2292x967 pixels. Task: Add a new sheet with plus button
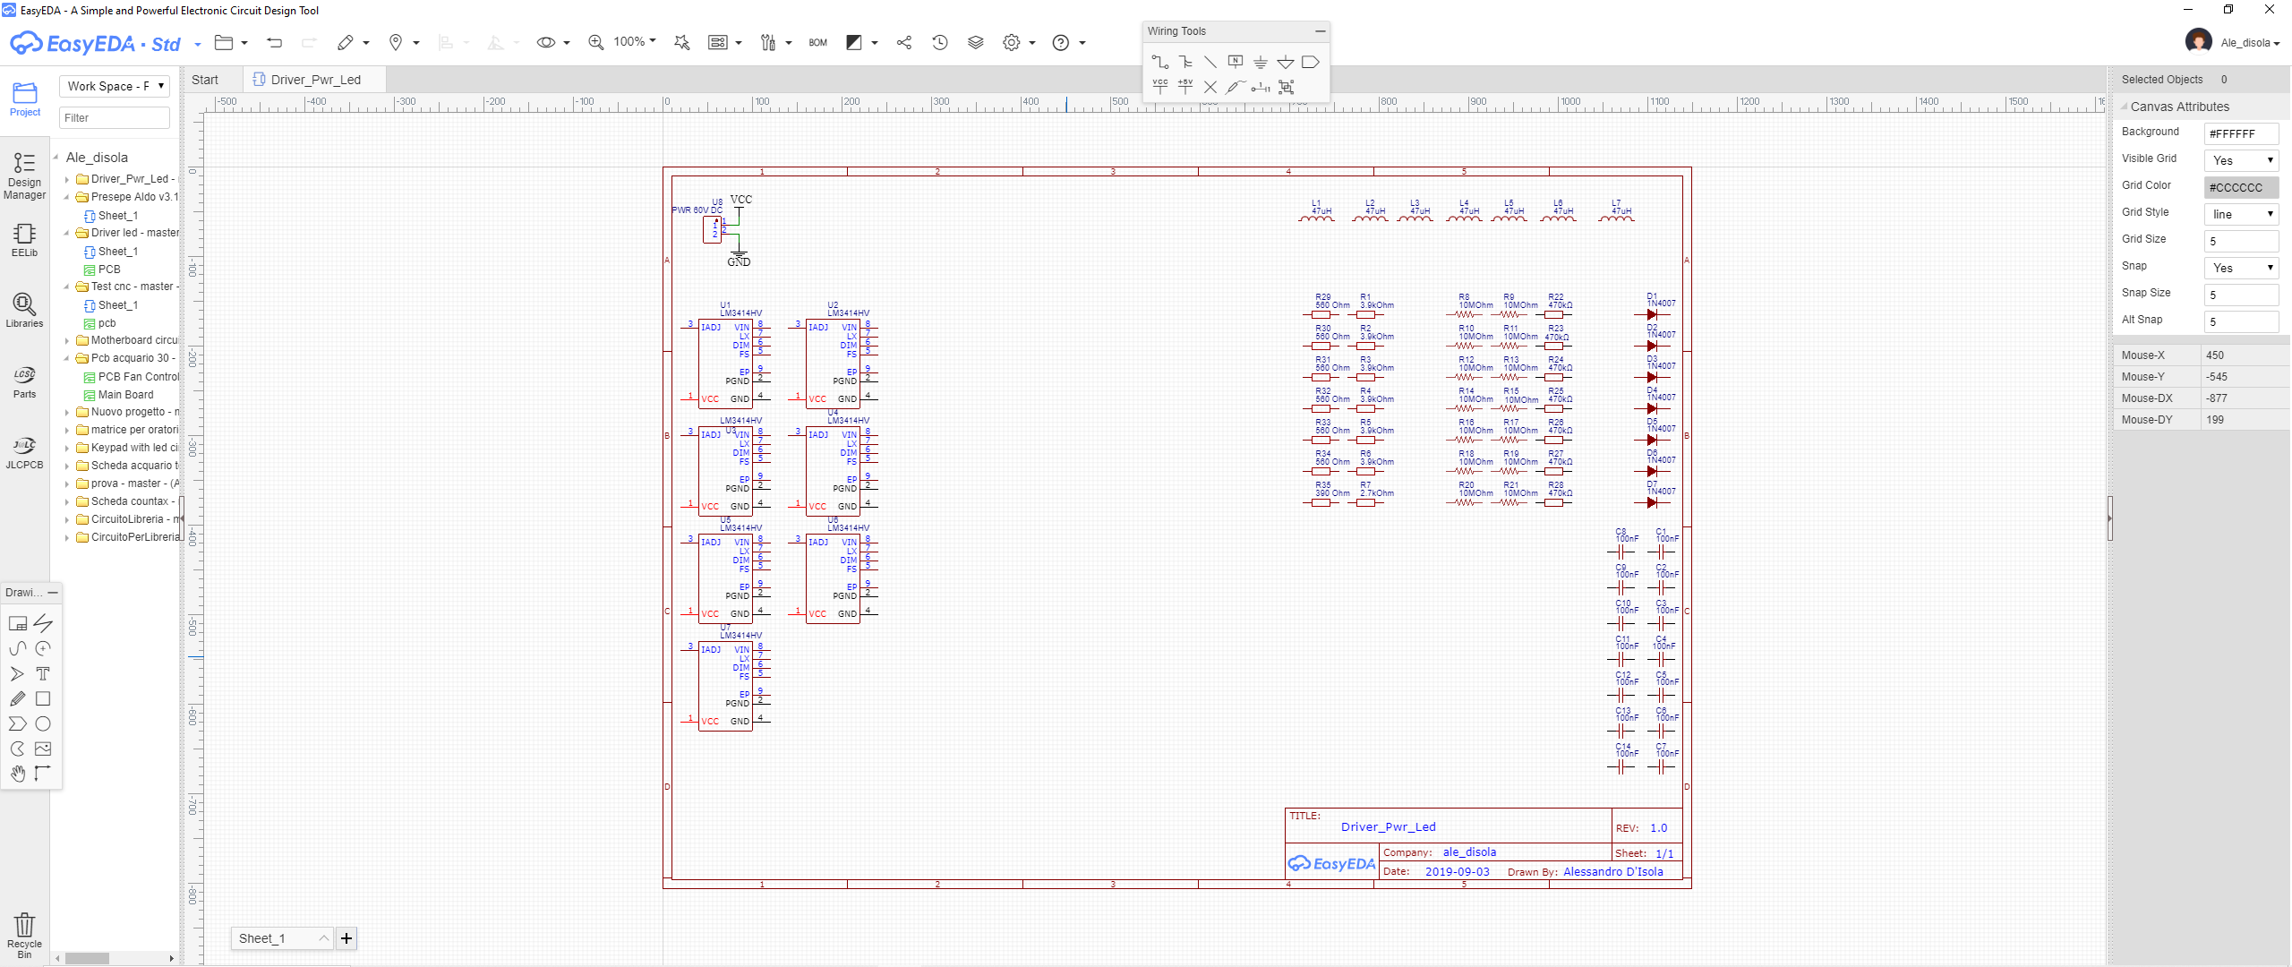point(346,938)
